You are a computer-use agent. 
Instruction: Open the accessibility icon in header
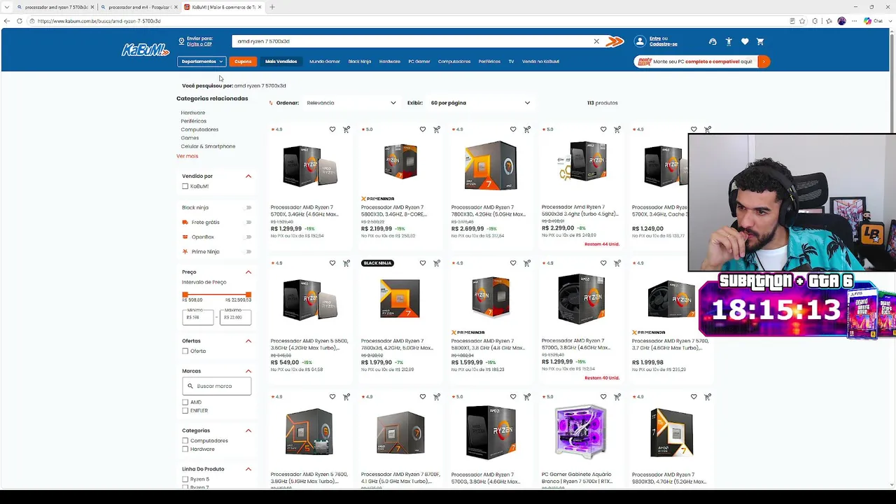tap(729, 42)
